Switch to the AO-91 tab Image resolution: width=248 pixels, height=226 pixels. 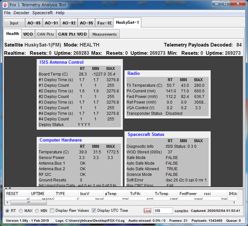(x=51, y=23)
